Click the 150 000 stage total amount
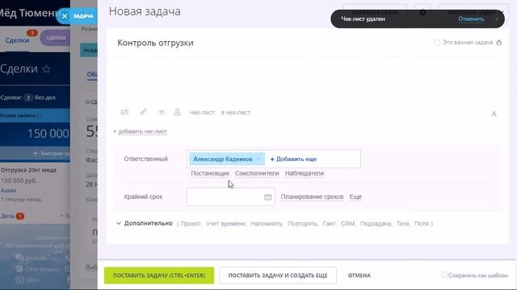 [48, 134]
